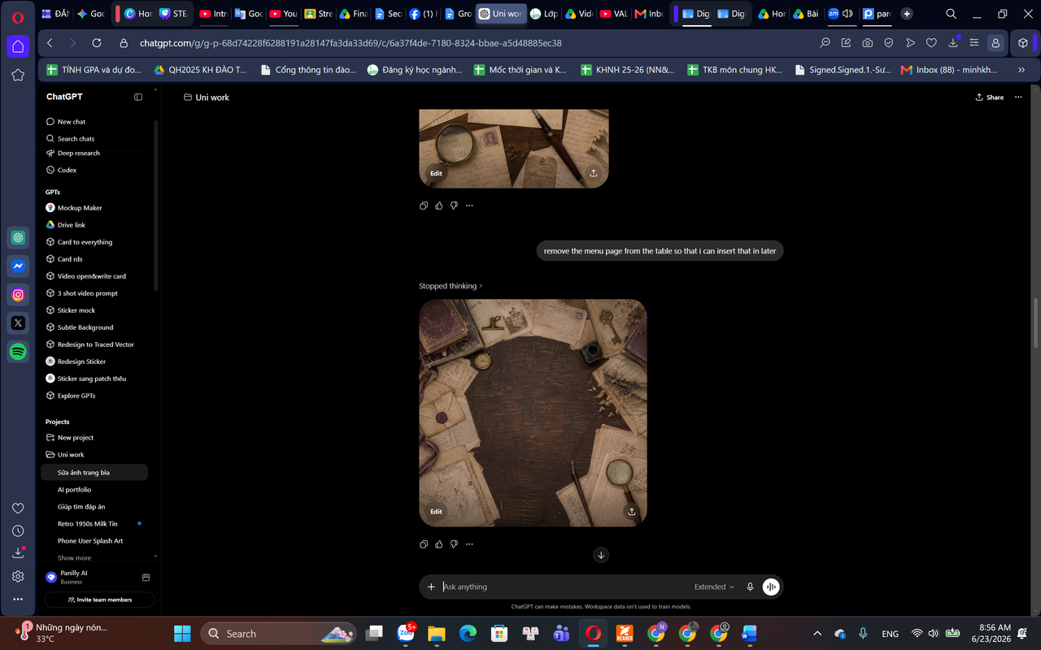The width and height of the screenshot is (1041, 650).
Task: Open Search chats
Action: (97, 138)
